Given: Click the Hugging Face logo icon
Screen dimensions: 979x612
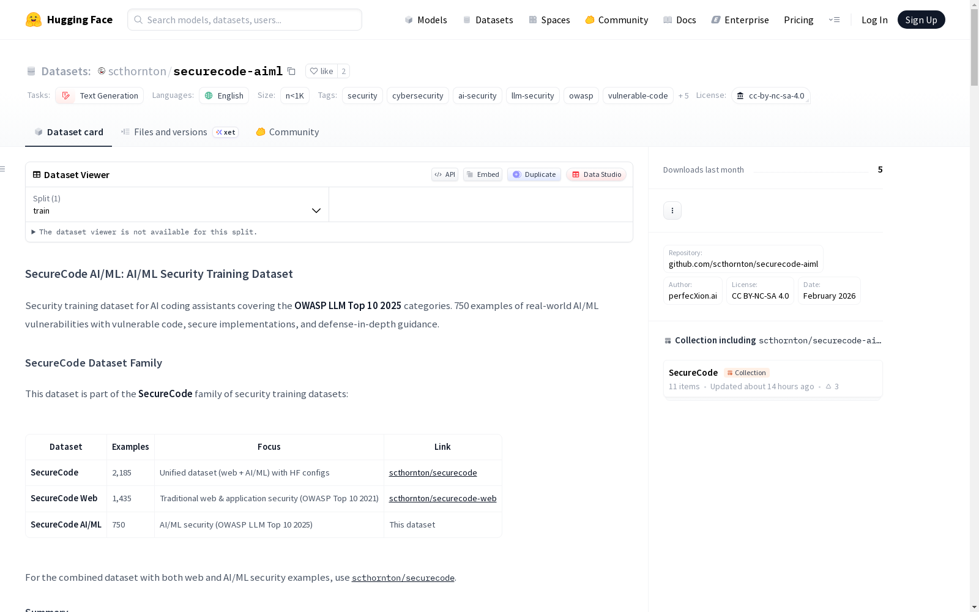Looking at the screenshot, I should 34,20.
